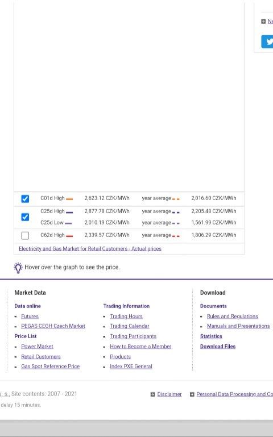
Task: Open the Trading Calendar link
Action: click(x=129, y=326)
